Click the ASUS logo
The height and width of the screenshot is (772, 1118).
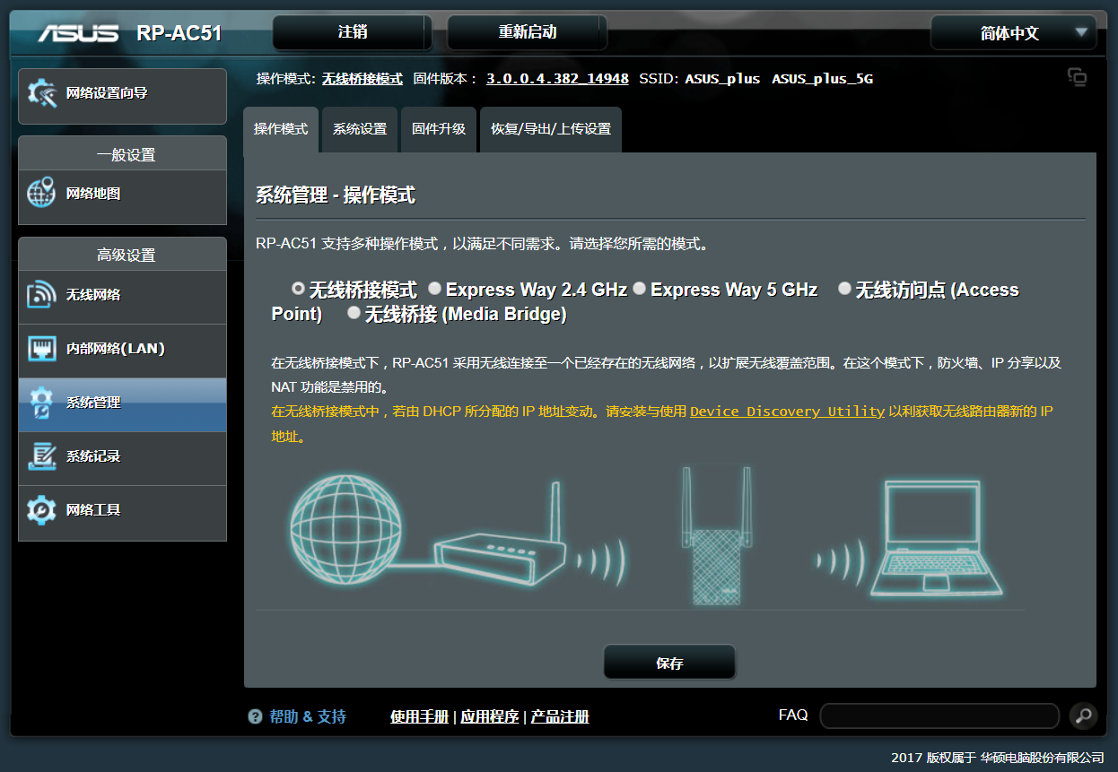[x=78, y=33]
